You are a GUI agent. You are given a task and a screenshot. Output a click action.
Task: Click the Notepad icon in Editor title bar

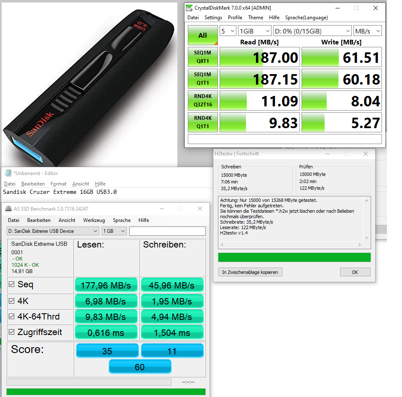[x=8, y=173]
